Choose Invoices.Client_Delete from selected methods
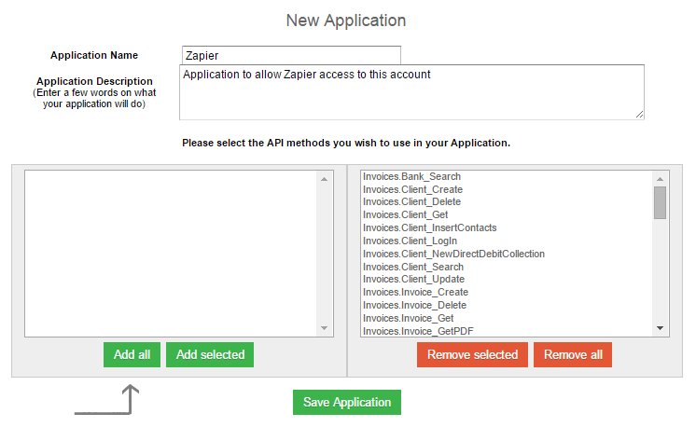Image resolution: width=696 pixels, height=427 pixels. tap(411, 202)
